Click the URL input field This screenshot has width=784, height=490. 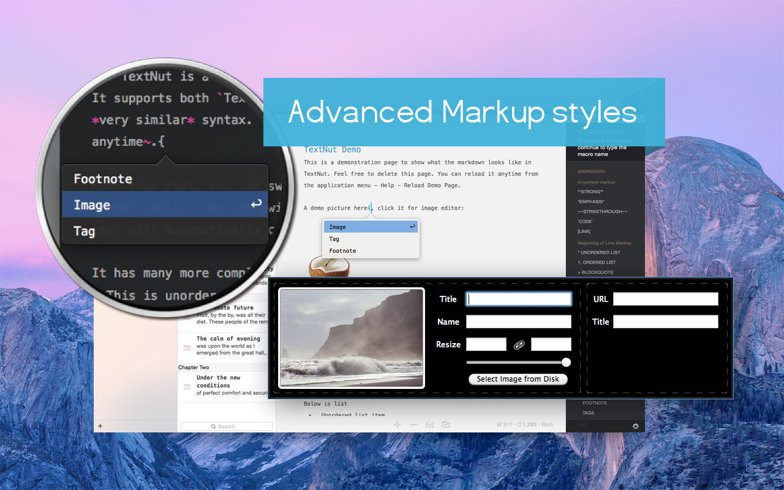click(666, 299)
